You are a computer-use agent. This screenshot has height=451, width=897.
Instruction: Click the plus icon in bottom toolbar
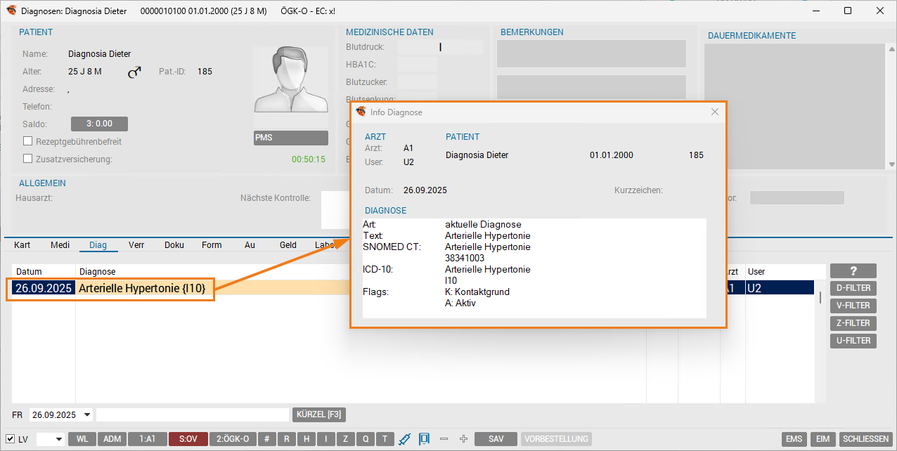463,439
